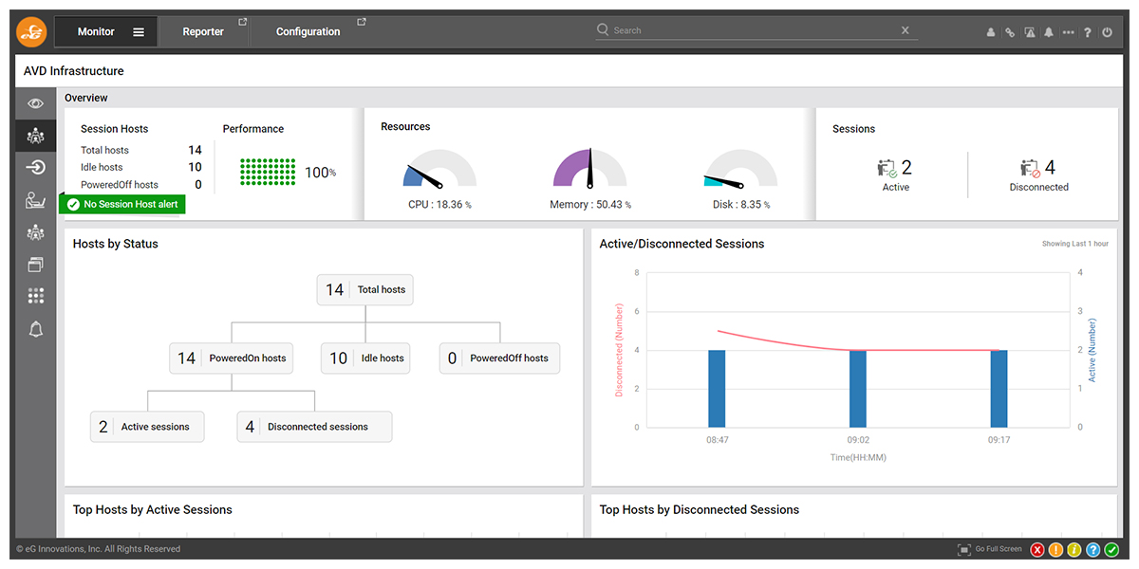The width and height of the screenshot is (1139, 569).
Task: Click the "Memory : 50.43 %" label
Action: [x=590, y=205]
